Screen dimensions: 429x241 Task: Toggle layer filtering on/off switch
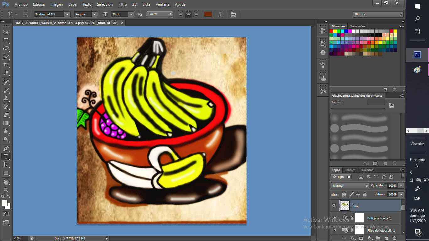pos(403,177)
